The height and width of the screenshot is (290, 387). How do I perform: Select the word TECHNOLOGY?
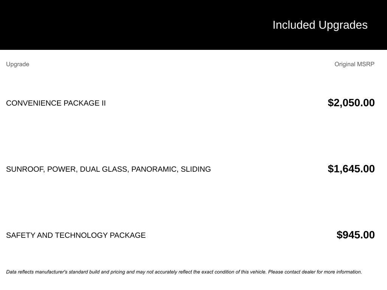81,235
